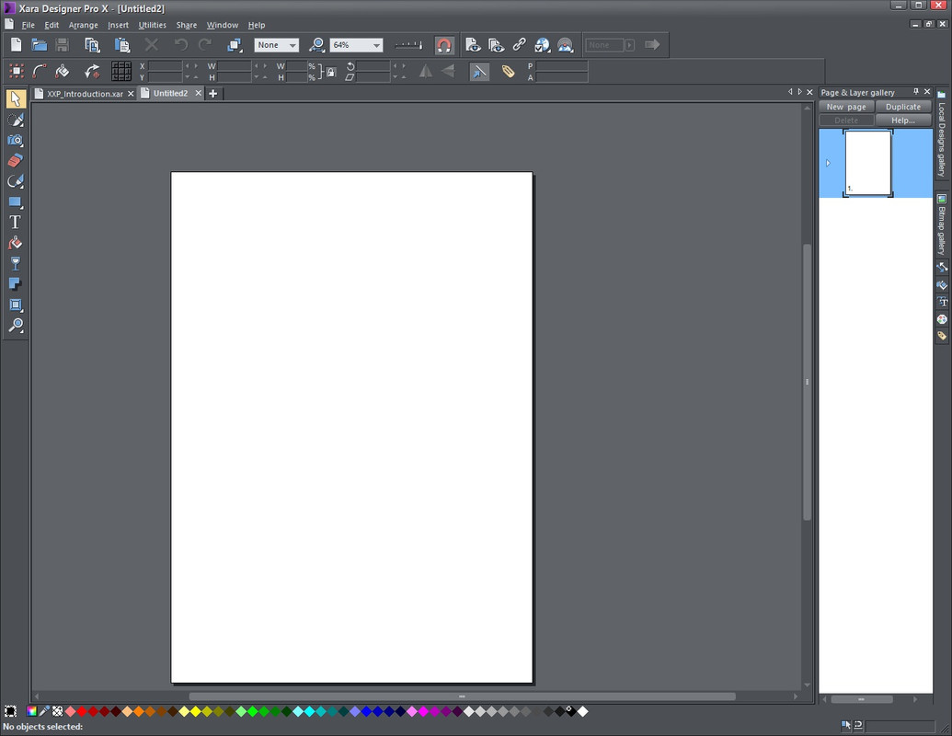Open the Arrange menu
The height and width of the screenshot is (736, 952).
(83, 25)
